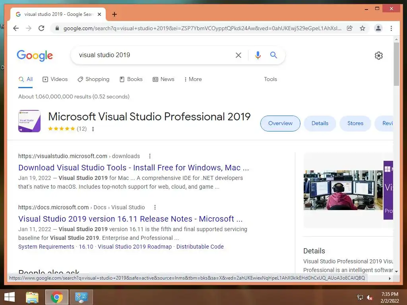Open options menu beside the star rating
Viewport: 407px width, 305px height.
(93, 129)
